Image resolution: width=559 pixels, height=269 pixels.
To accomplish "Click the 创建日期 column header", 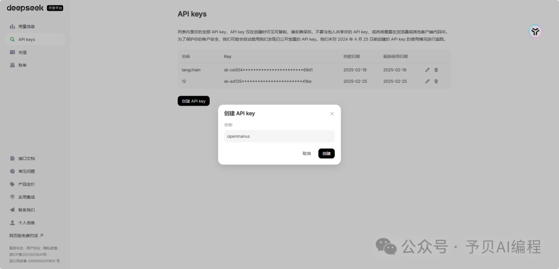I will [x=351, y=56].
